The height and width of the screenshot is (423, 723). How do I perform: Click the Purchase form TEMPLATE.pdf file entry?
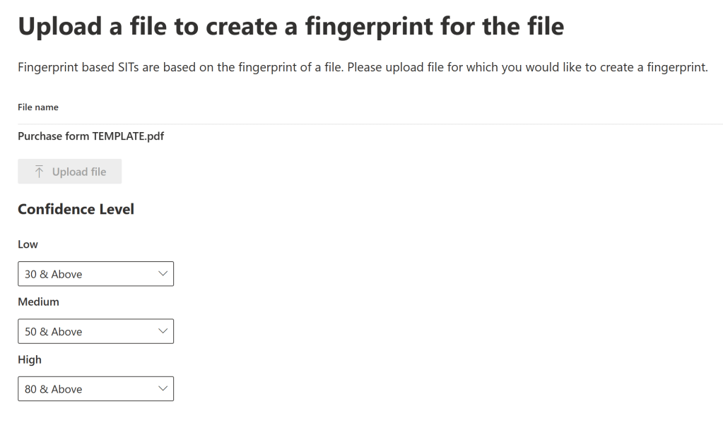(90, 136)
